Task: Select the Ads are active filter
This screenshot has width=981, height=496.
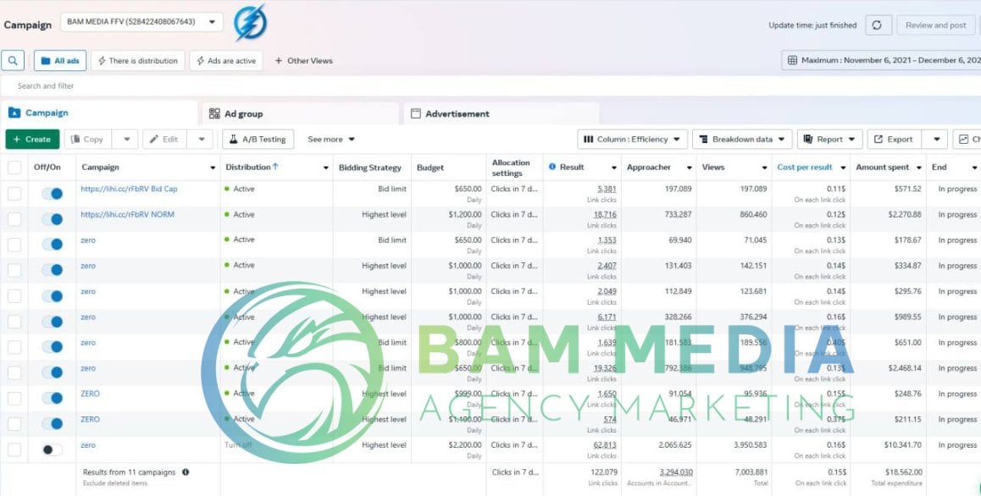Action: tap(226, 61)
